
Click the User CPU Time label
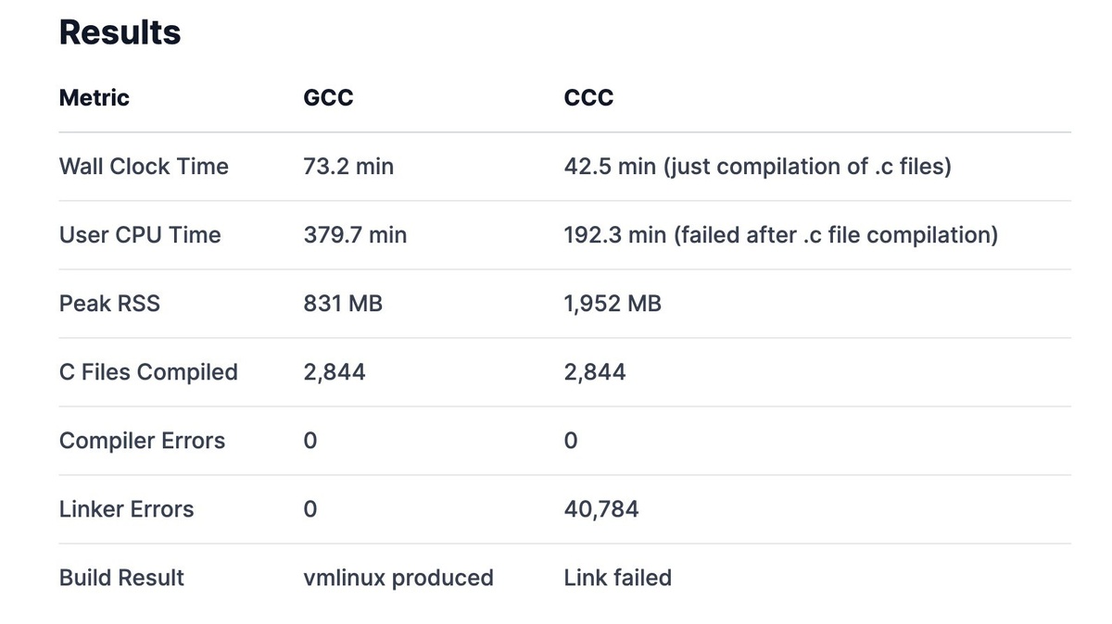(x=140, y=235)
